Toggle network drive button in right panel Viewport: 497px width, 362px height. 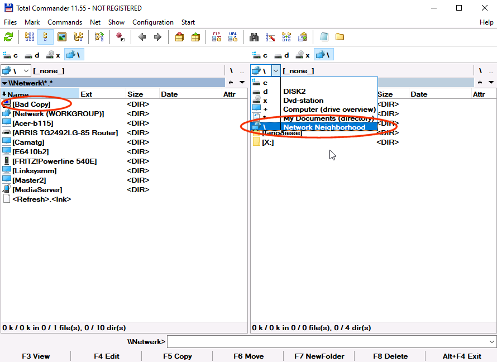[x=324, y=55]
